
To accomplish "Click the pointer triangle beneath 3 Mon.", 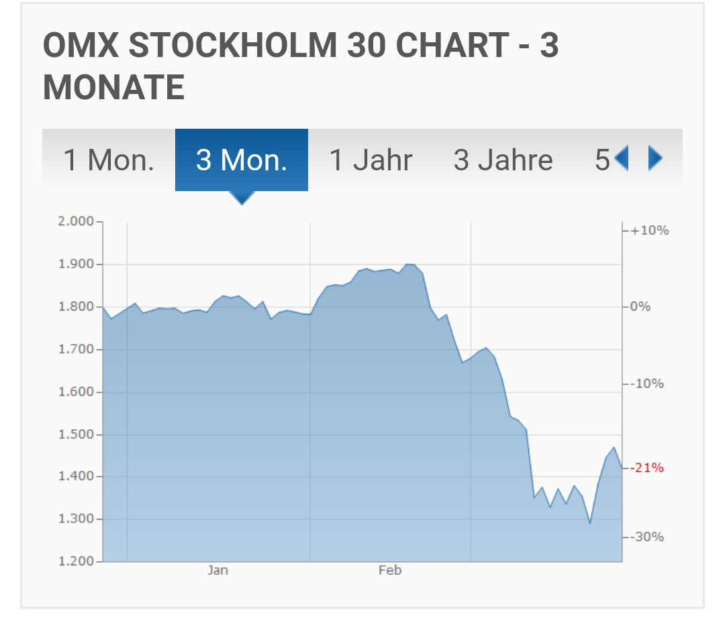I will [x=242, y=198].
